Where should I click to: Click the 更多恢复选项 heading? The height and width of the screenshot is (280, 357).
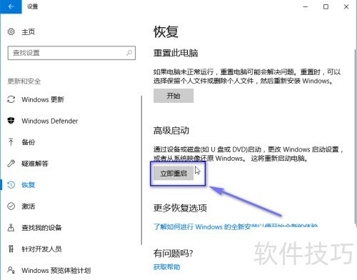[x=180, y=208]
